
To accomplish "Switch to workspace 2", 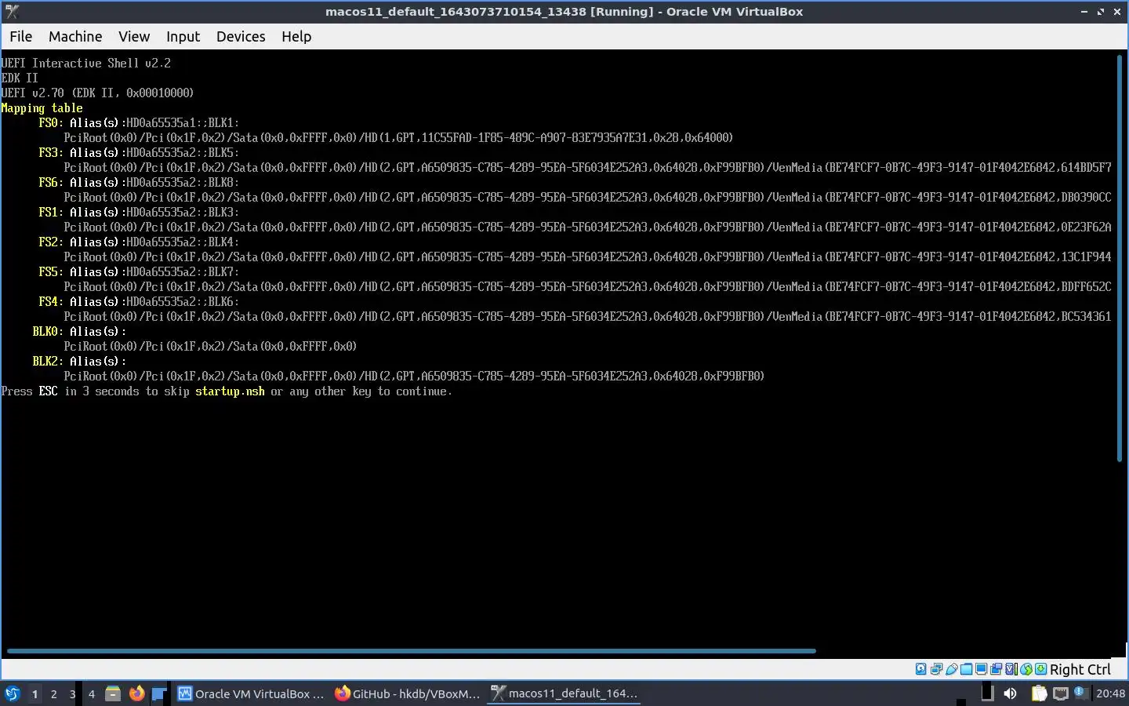I will click(53, 693).
